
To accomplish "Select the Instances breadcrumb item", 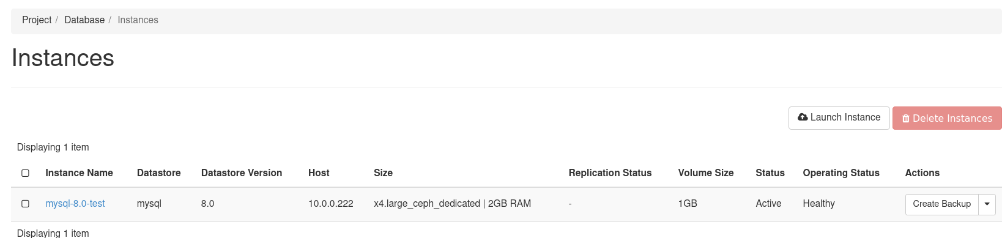I will 138,20.
